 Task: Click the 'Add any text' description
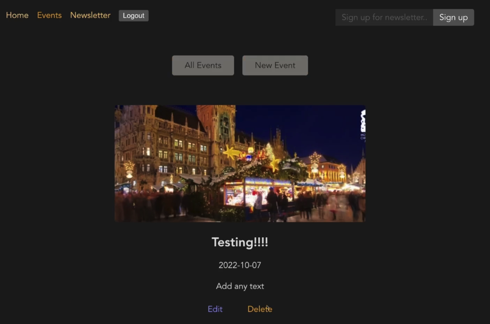tap(240, 286)
